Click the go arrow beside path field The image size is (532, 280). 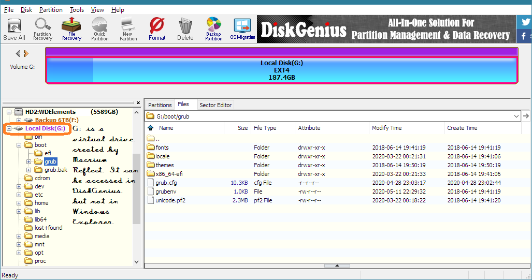click(526, 116)
